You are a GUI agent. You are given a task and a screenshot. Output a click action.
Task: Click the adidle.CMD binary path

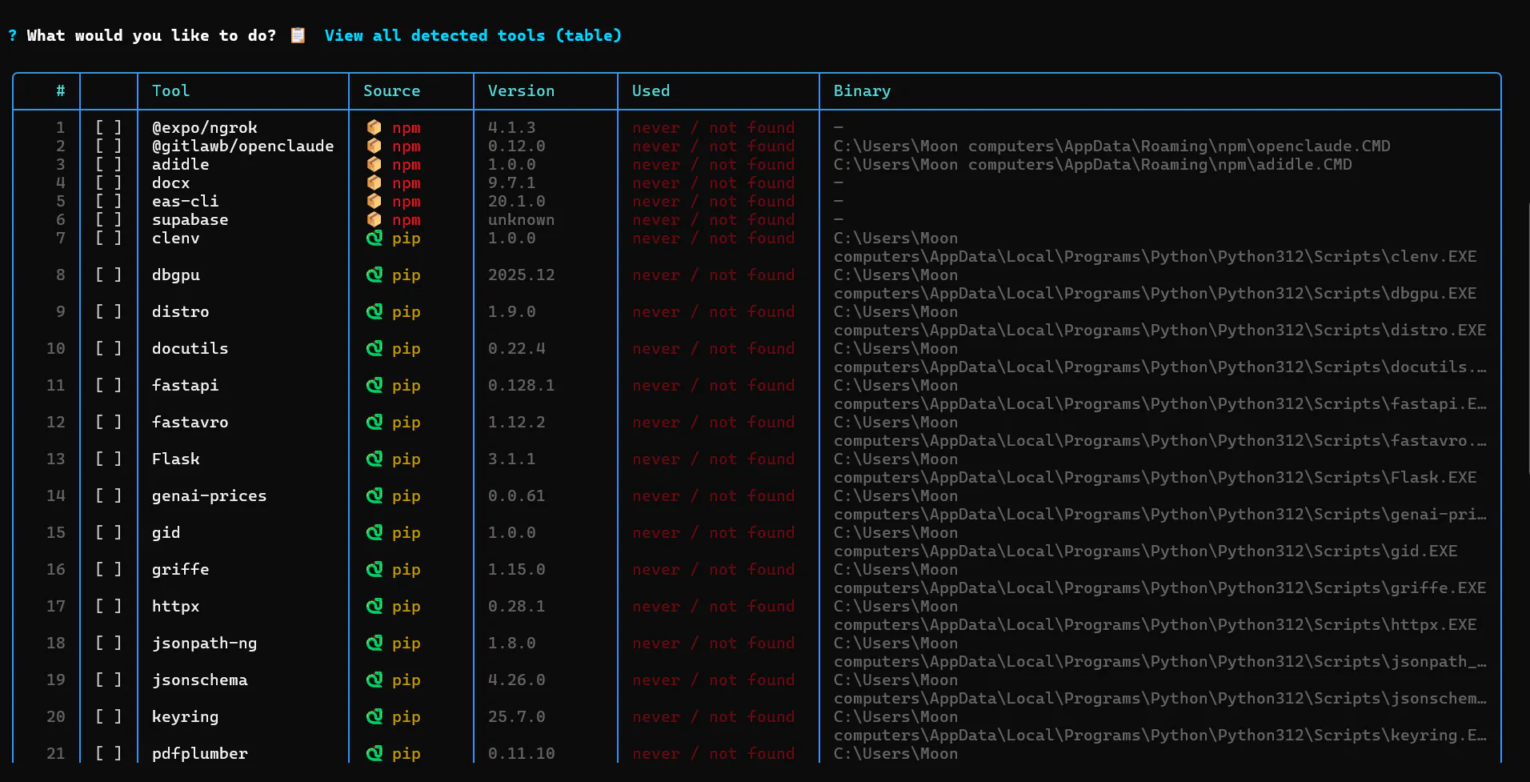click(x=1092, y=164)
